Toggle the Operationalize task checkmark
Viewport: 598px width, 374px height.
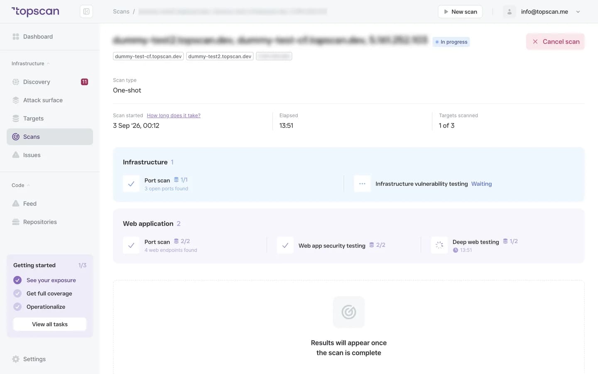(17, 307)
